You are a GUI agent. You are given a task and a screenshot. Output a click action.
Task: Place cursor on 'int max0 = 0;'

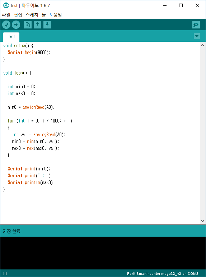22,93
